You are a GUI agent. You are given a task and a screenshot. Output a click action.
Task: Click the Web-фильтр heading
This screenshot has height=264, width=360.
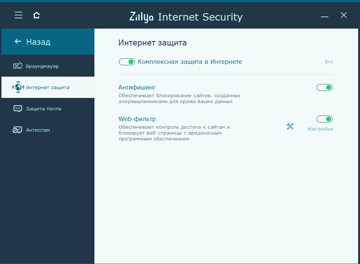137,119
